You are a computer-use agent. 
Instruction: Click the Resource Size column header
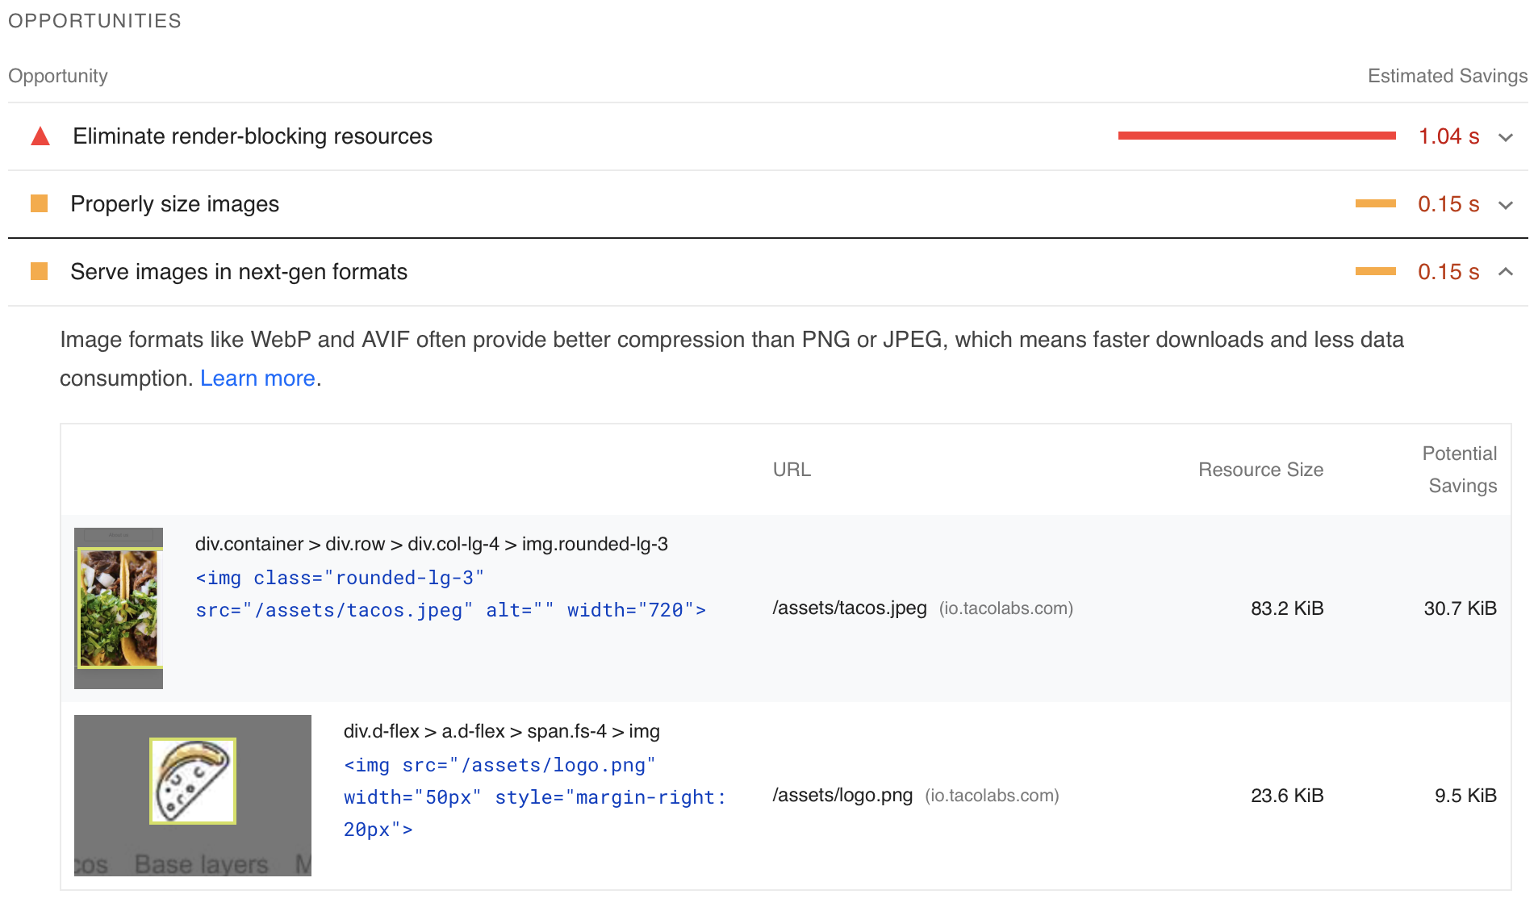1260,469
